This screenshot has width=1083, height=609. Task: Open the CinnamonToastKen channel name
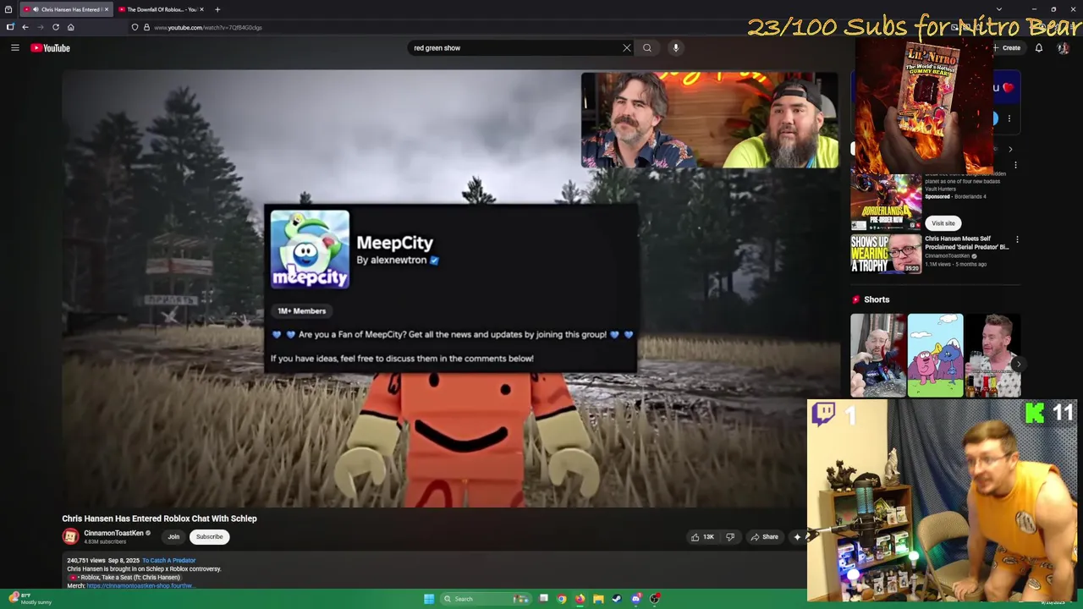pos(113,533)
